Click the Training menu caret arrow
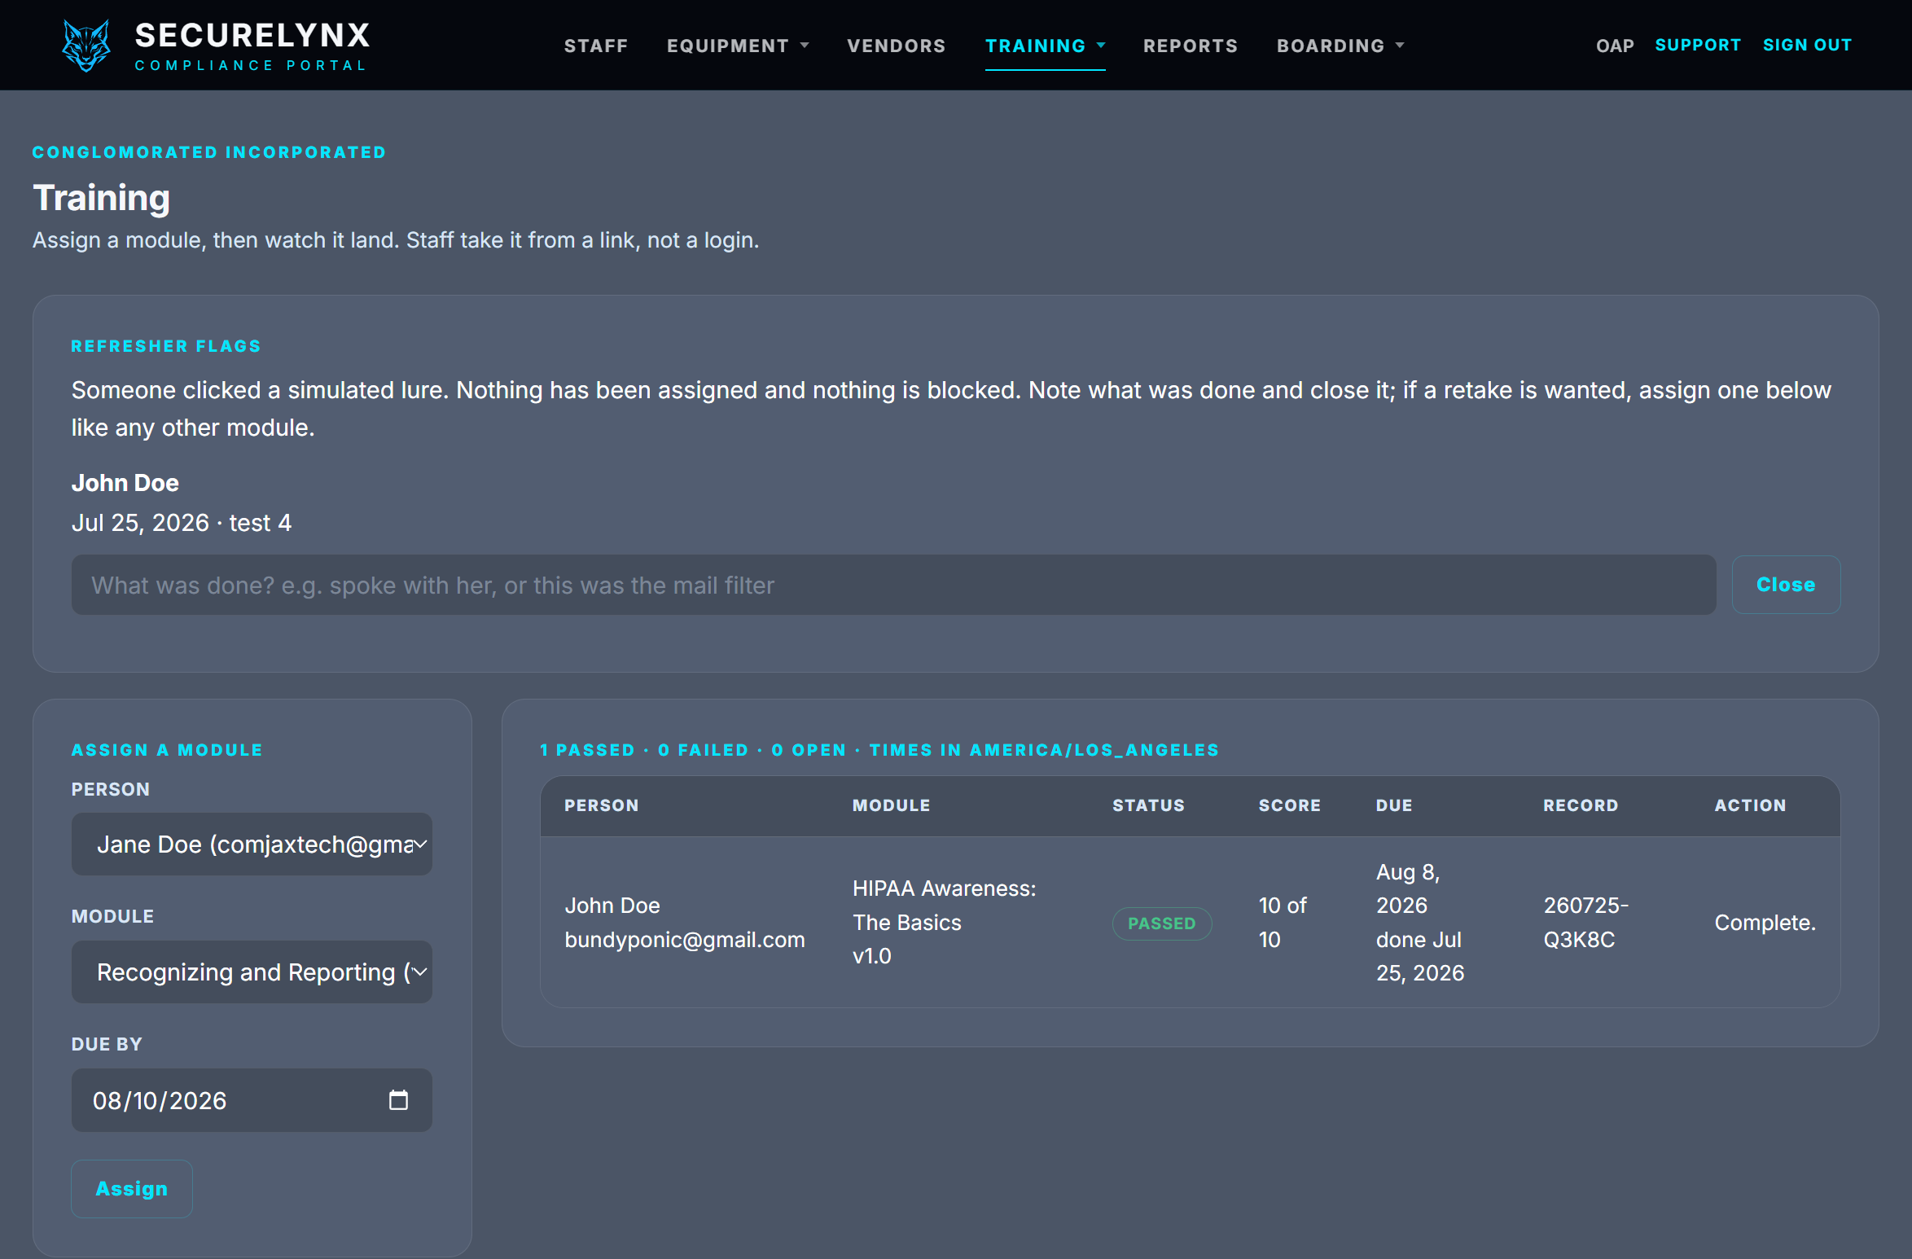Screen dimensions: 1912x1259 [1101, 46]
